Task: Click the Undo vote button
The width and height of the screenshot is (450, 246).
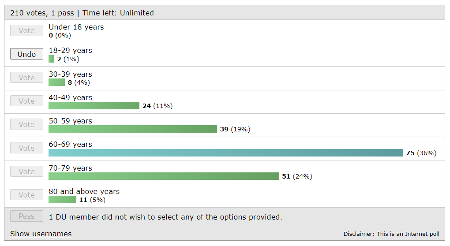Action: [x=26, y=54]
